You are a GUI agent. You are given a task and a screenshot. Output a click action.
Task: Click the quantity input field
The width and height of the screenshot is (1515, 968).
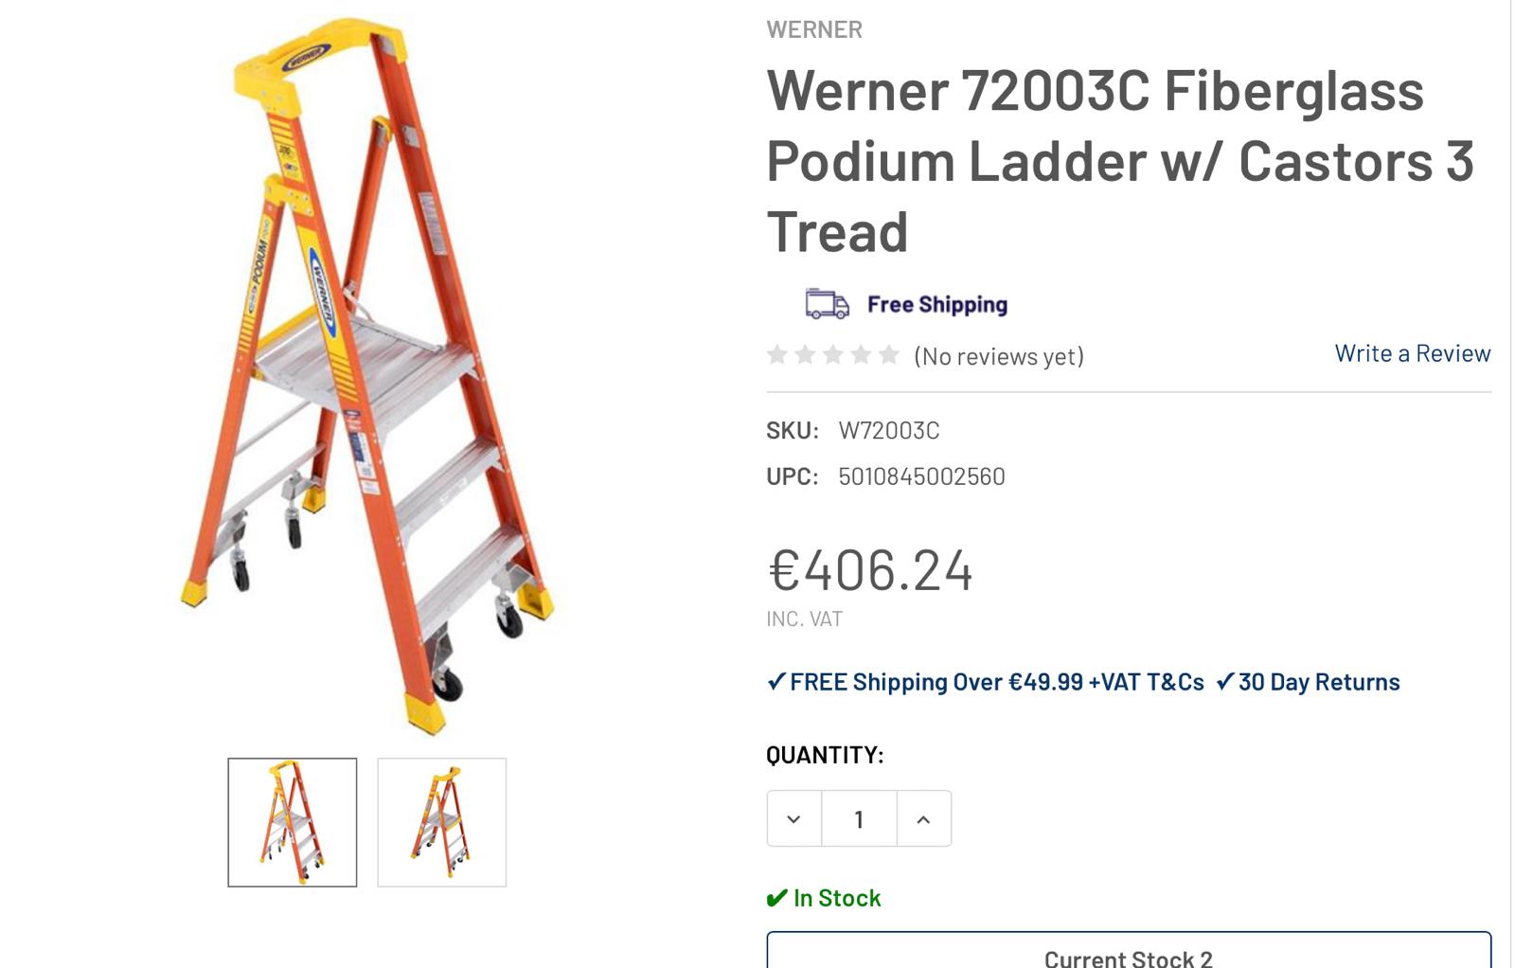(x=859, y=819)
